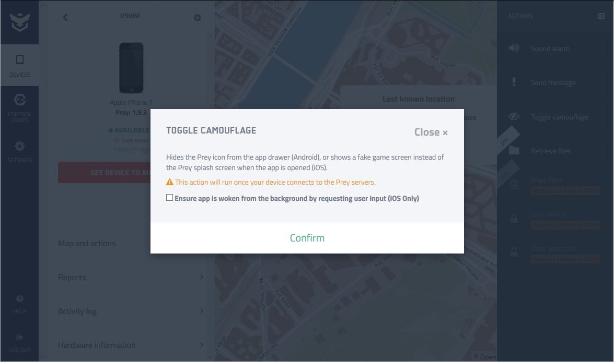The width and height of the screenshot is (614, 362).
Task: Select Send message action
Action: tap(553, 82)
